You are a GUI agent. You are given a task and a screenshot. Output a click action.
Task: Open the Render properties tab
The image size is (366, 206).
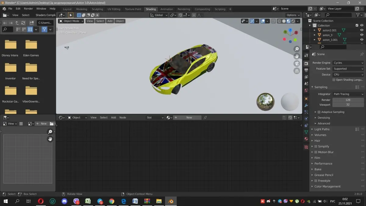click(306, 63)
